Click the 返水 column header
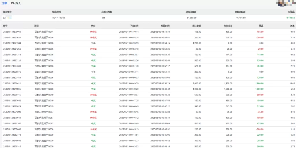 click(x=293, y=26)
